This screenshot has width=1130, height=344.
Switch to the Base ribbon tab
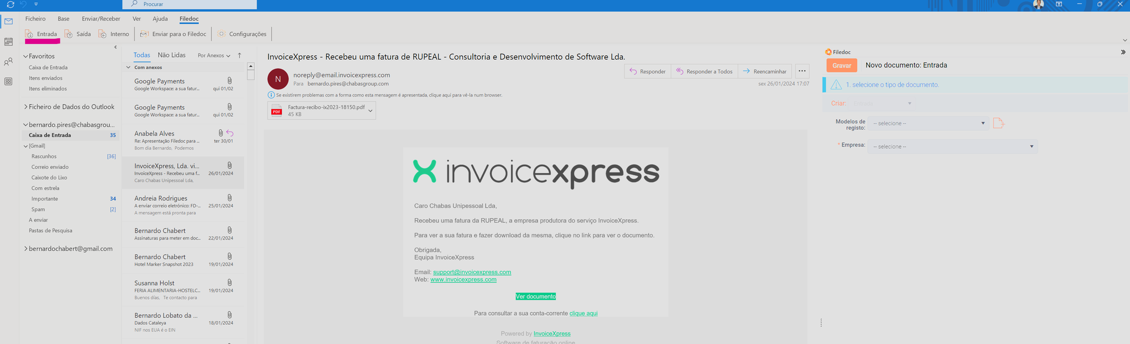click(63, 19)
